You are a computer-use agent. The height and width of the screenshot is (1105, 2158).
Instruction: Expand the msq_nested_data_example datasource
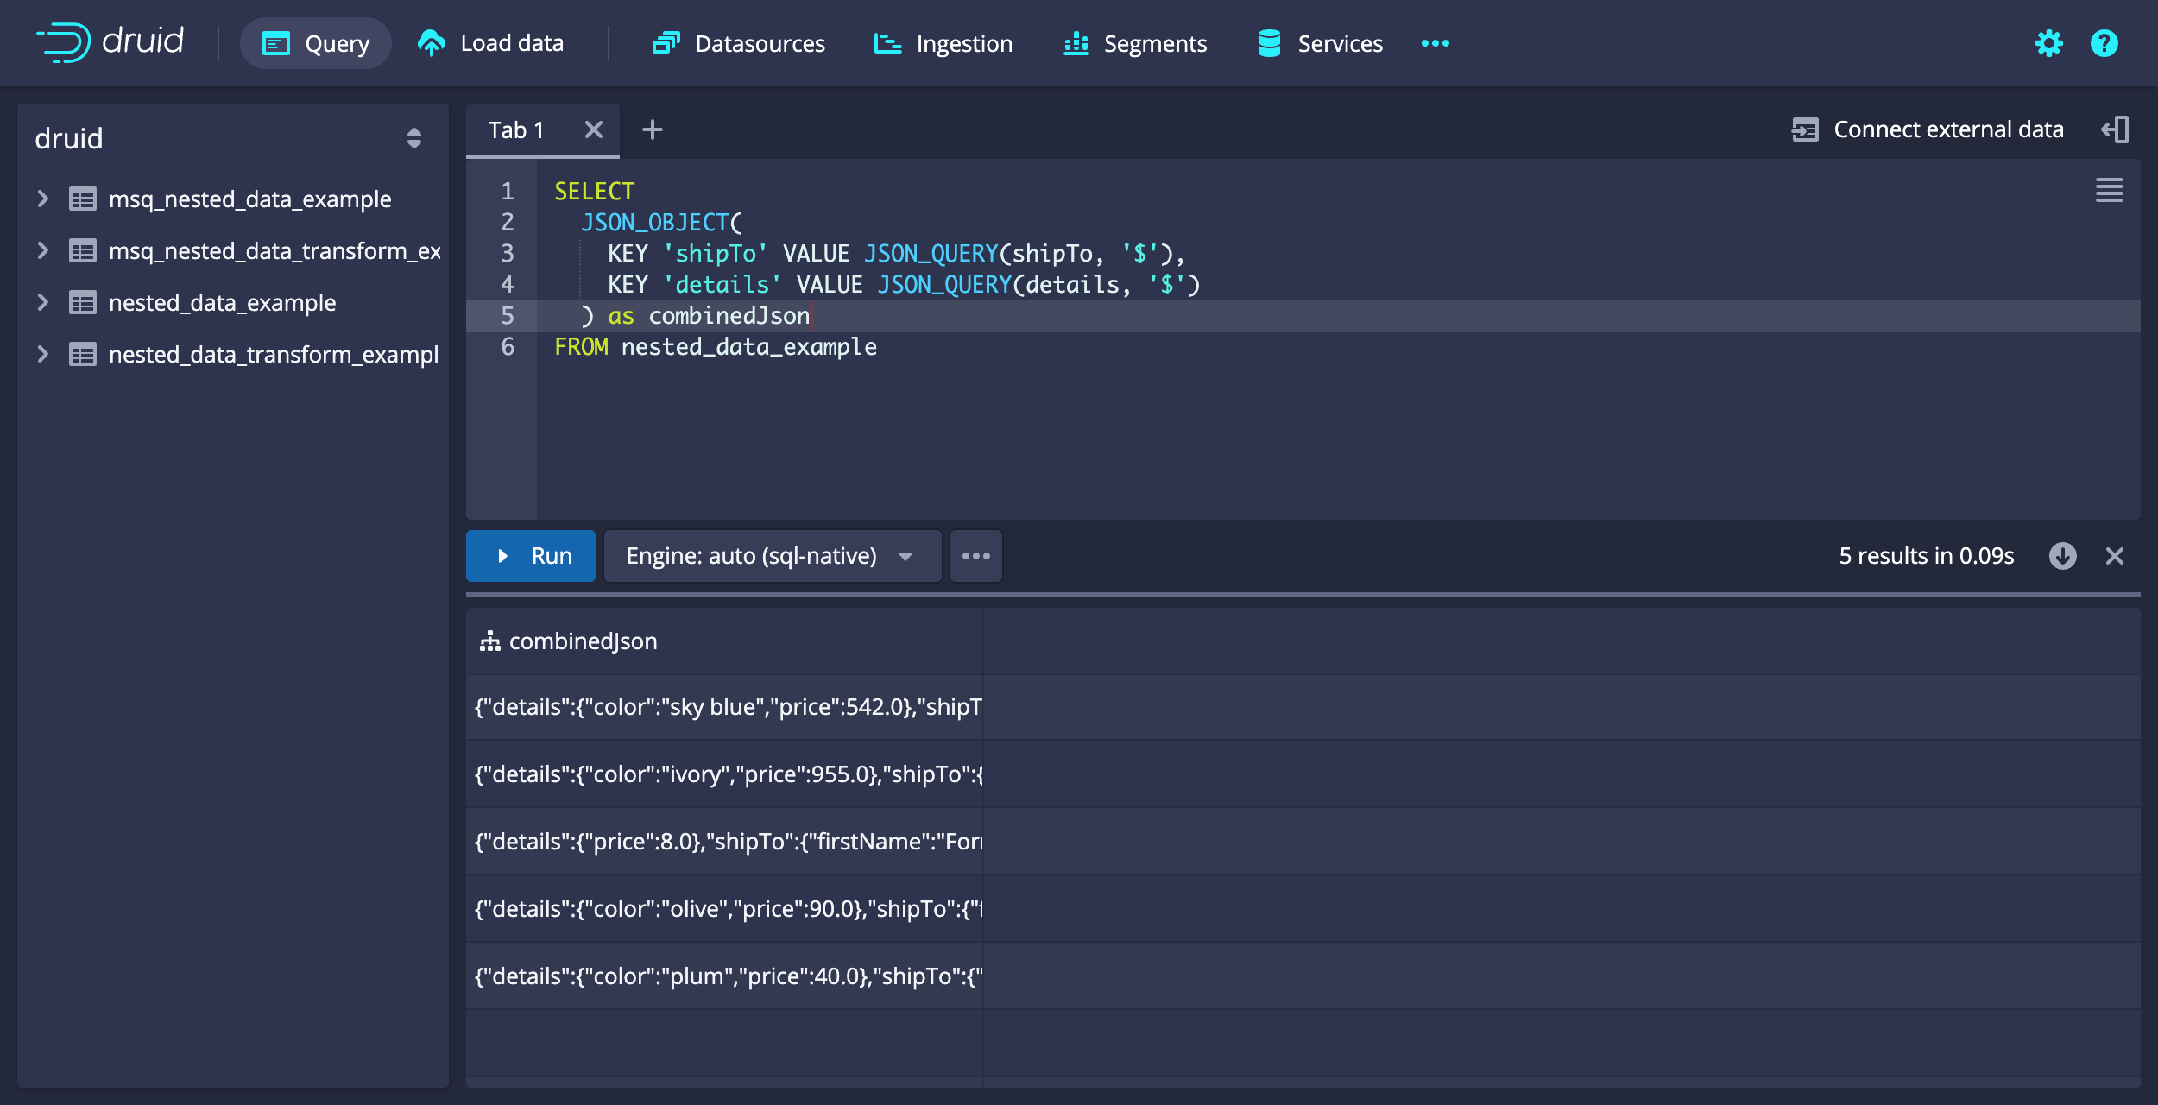pyautogui.click(x=42, y=199)
